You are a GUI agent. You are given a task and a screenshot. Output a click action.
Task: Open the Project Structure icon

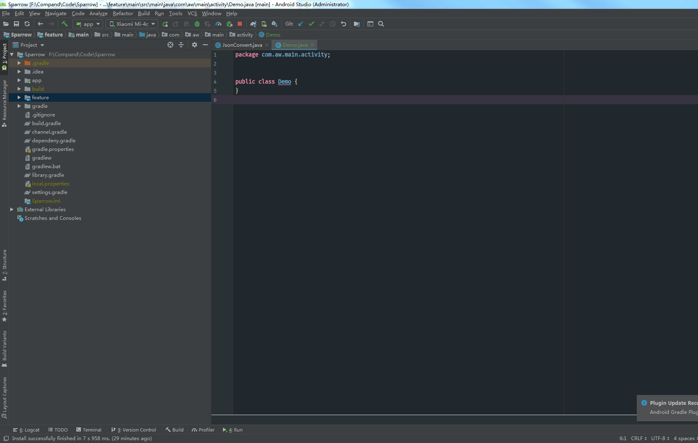[x=357, y=24]
